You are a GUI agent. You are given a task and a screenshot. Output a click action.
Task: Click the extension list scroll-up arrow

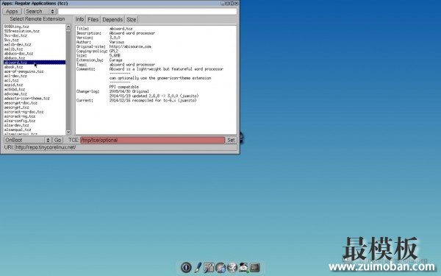click(x=68, y=26)
